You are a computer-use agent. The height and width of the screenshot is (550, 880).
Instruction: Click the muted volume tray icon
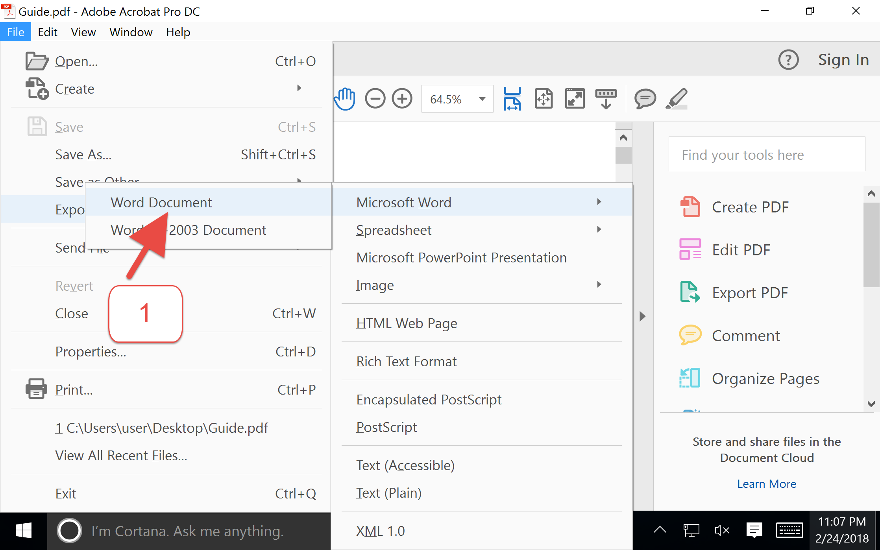click(x=722, y=531)
